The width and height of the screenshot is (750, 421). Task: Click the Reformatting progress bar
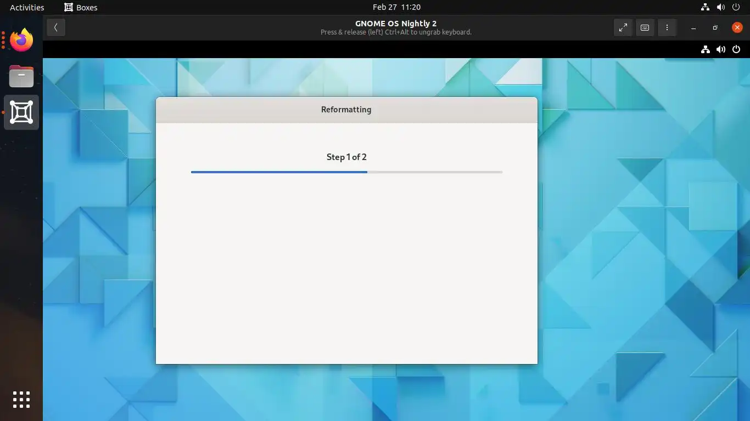pos(346,172)
